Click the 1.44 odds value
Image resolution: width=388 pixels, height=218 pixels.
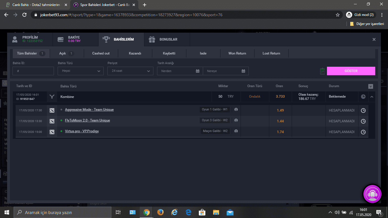click(280, 121)
